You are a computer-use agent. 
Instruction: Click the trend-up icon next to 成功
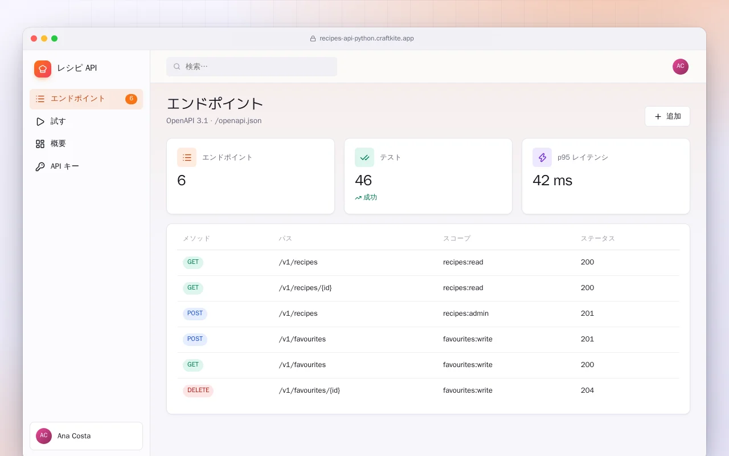click(x=358, y=198)
